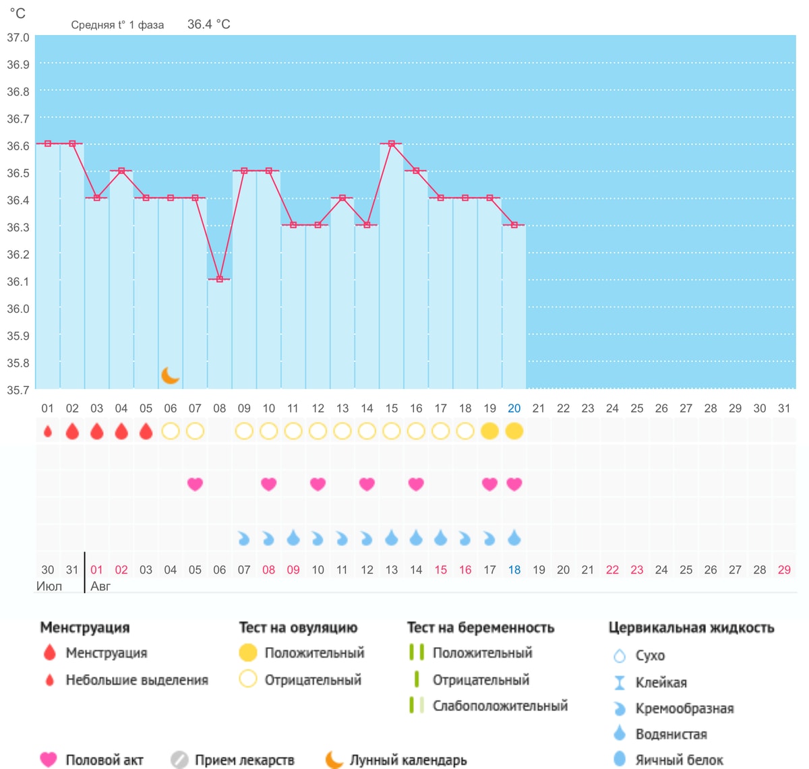Click the °C unit label above the axis
Screen dimensions: 809x769
click(x=18, y=13)
